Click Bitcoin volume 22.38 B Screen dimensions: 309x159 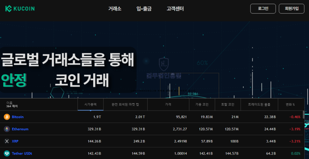[270, 117]
